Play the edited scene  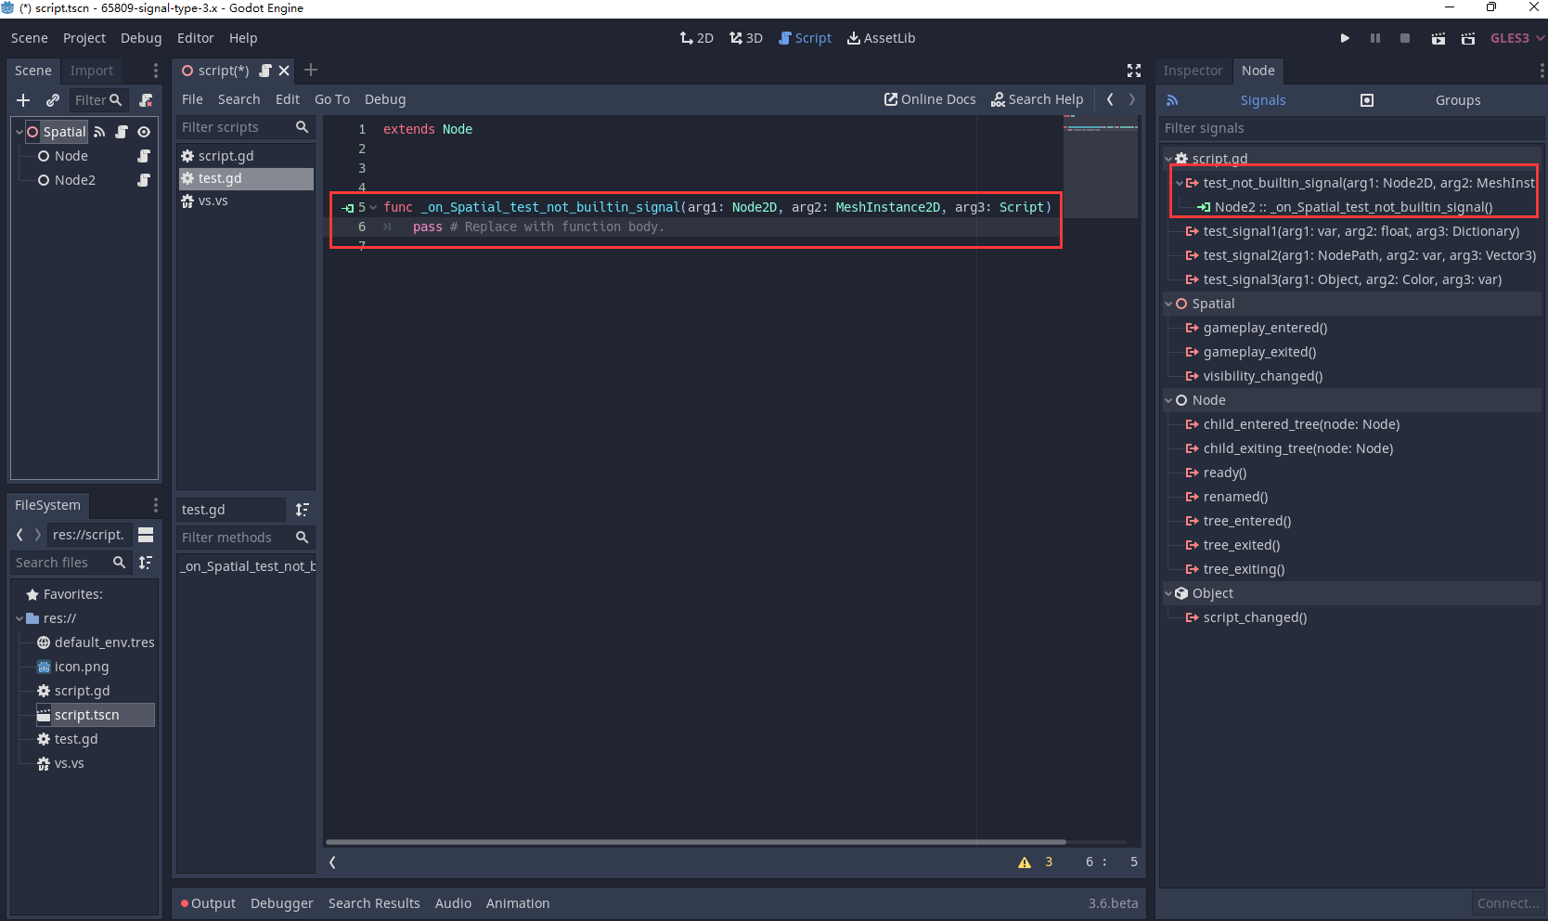coord(1438,38)
